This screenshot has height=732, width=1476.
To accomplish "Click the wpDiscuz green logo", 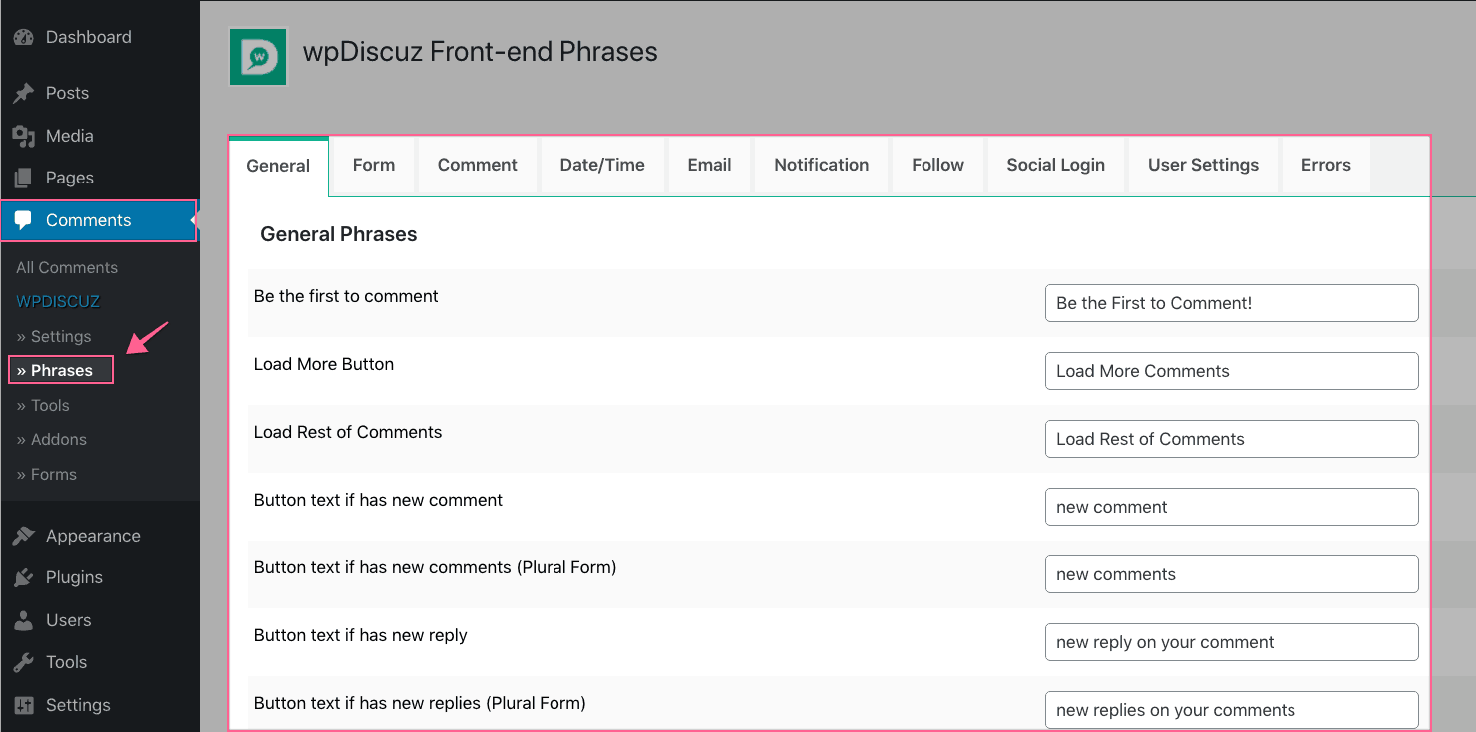I will [258, 56].
